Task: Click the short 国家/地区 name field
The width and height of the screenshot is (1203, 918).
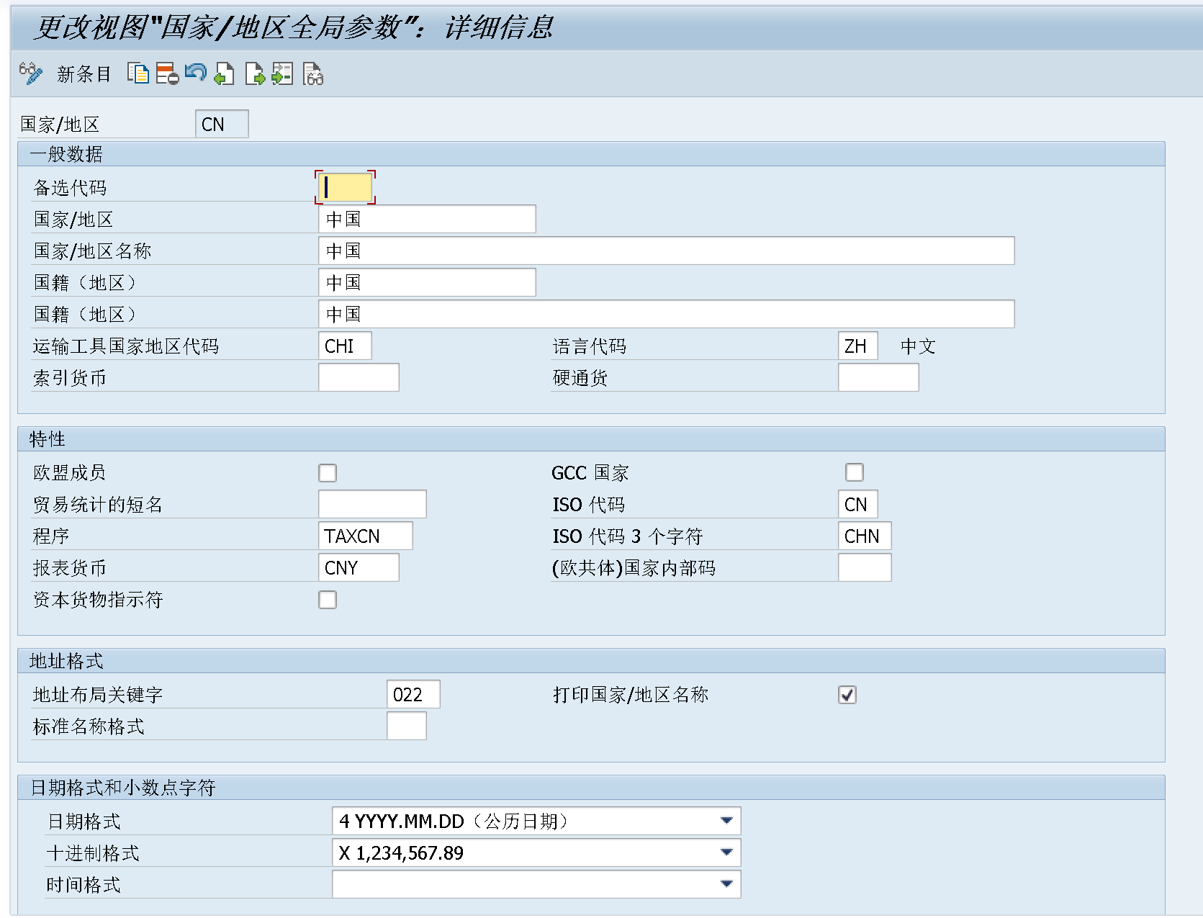Action: tap(427, 219)
